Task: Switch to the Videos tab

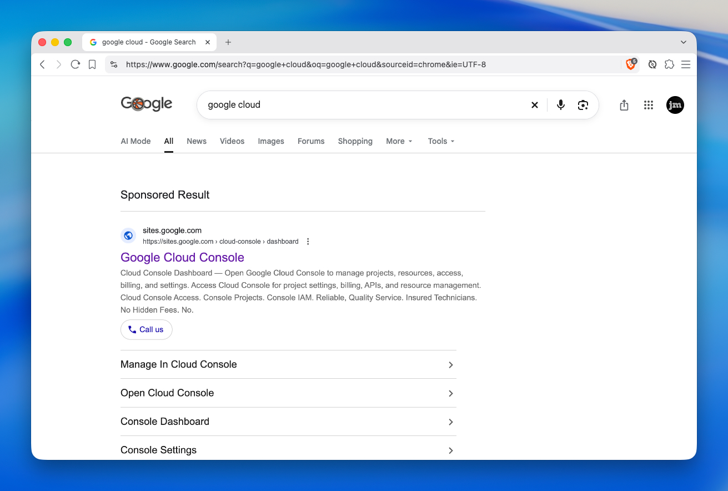Action: pyautogui.click(x=232, y=141)
